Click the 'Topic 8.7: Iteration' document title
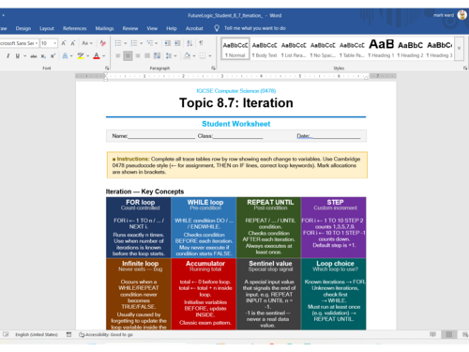The image size is (469, 352). pyautogui.click(x=236, y=103)
